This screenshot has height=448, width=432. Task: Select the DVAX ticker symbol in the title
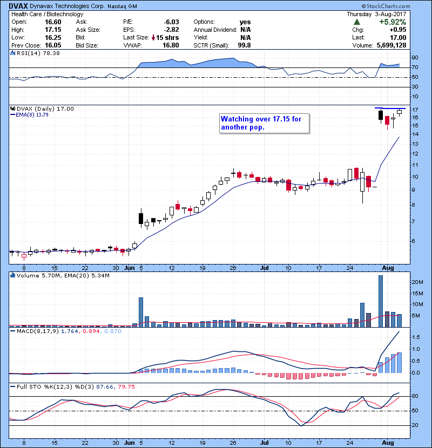(18, 6)
